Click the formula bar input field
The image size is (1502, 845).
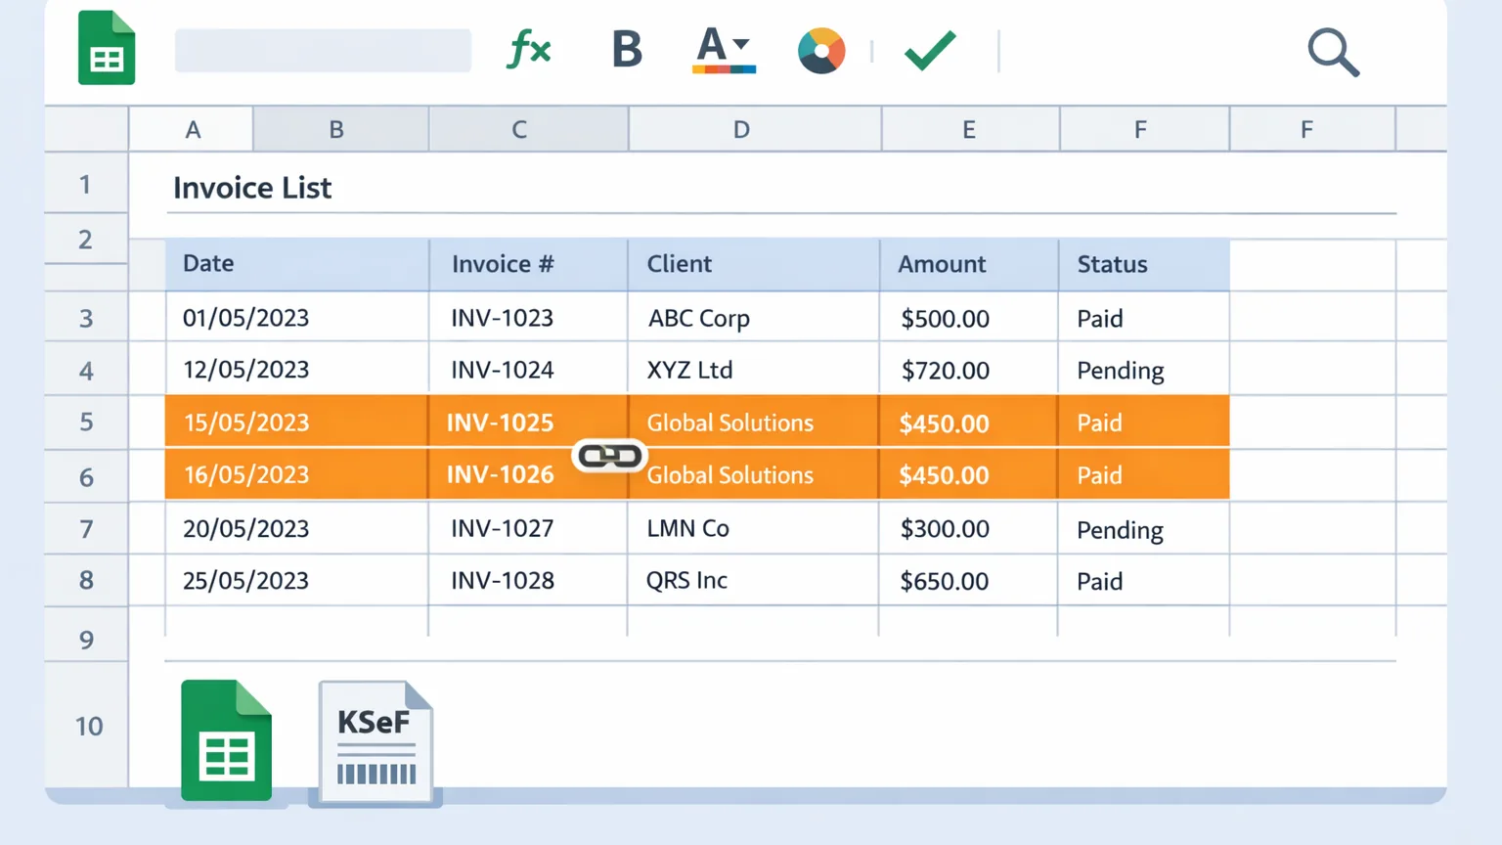pyautogui.click(x=323, y=51)
